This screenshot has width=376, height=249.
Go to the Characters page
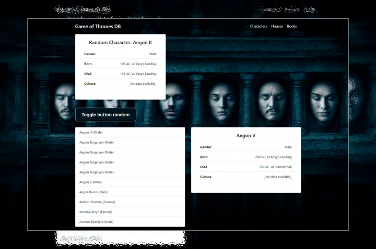pyautogui.click(x=258, y=27)
